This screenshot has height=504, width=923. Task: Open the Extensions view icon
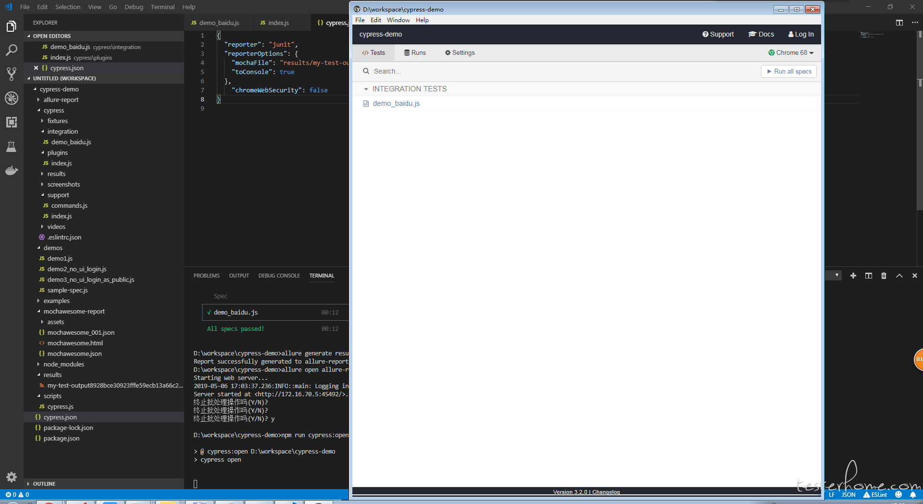click(12, 122)
